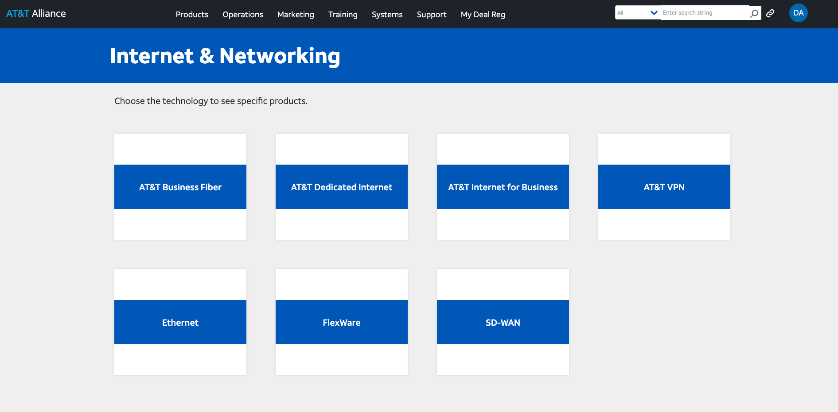The width and height of the screenshot is (838, 412).
Task: Select the AT&T Business Fiber card
Action: click(x=180, y=187)
